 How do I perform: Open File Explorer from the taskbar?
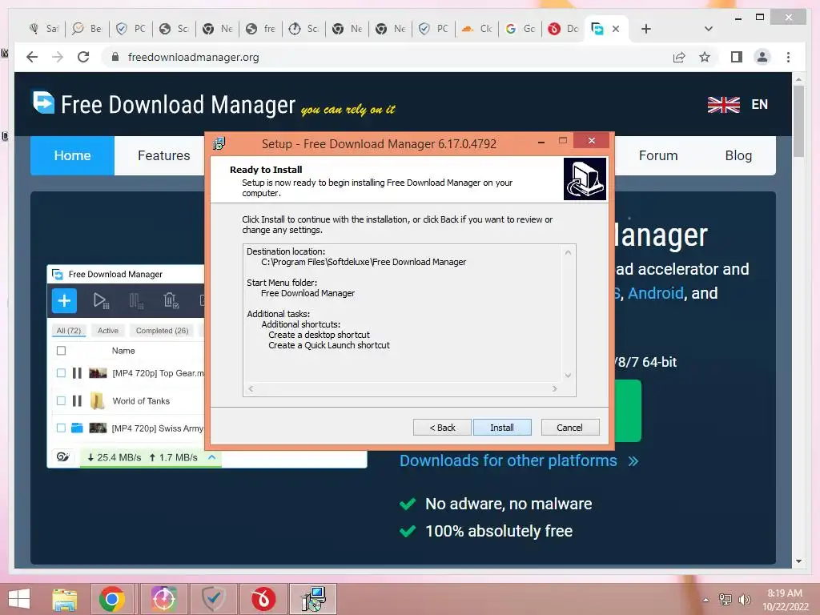(64, 599)
